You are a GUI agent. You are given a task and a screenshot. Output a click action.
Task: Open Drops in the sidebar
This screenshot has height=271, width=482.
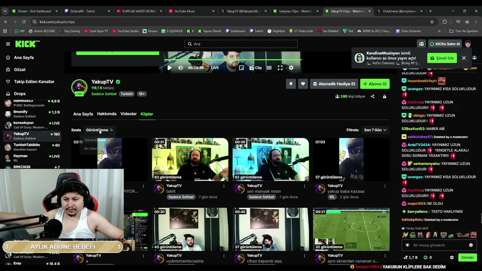click(x=20, y=94)
